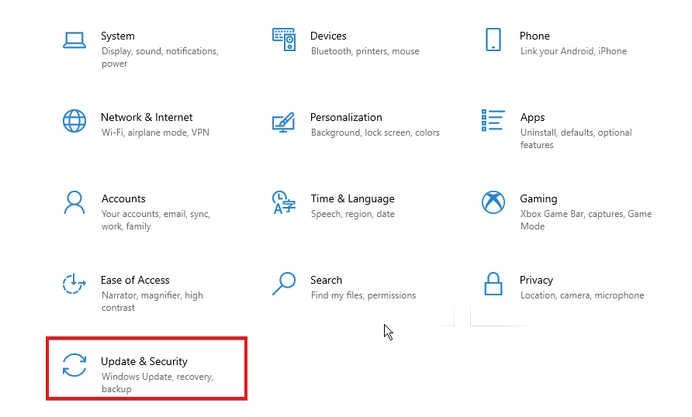The width and height of the screenshot is (692, 417).
Task: Click the Time & Language icon
Action: 283,202
